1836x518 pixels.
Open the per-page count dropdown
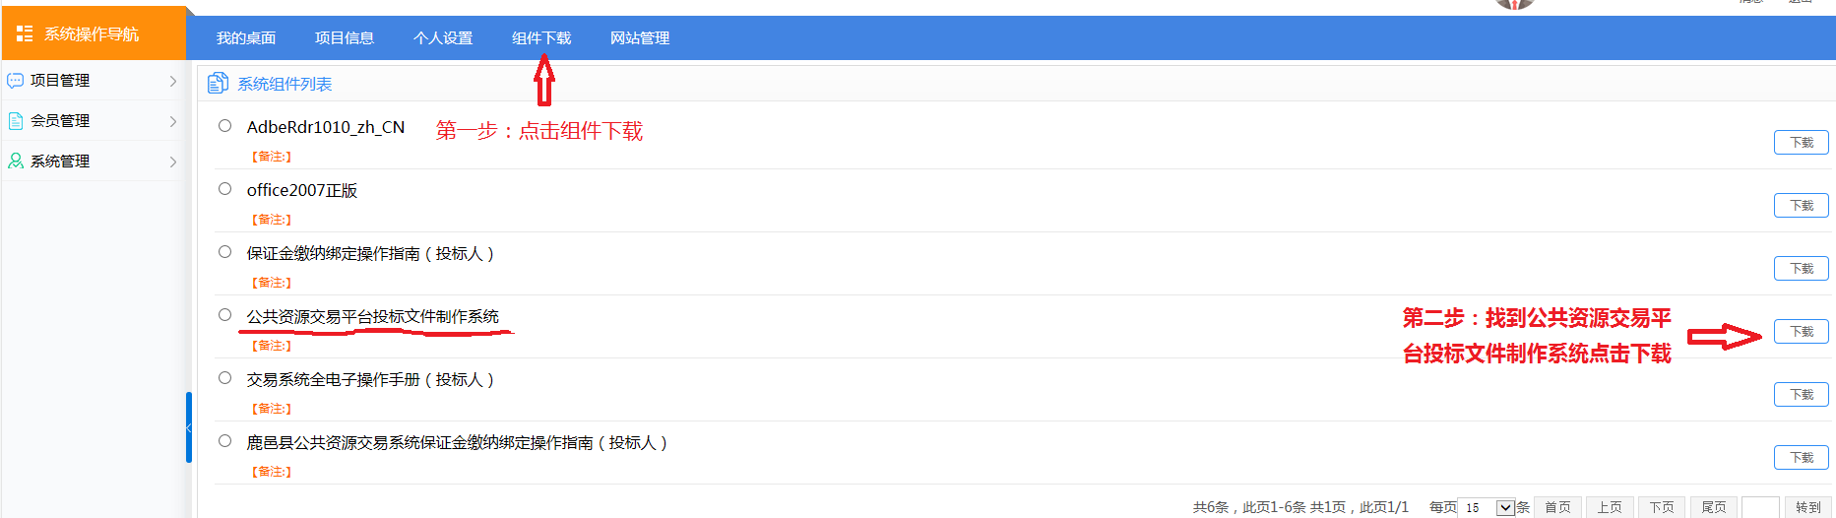tap(1505, 508)
